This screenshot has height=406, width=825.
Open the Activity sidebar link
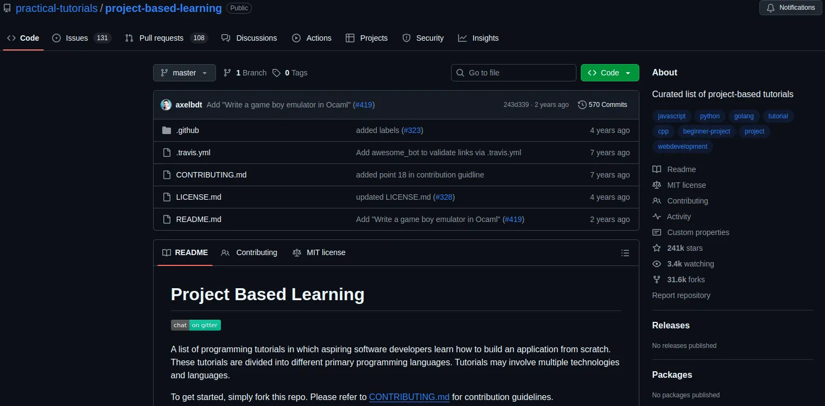pyautogui.click(x=671, y=217)
